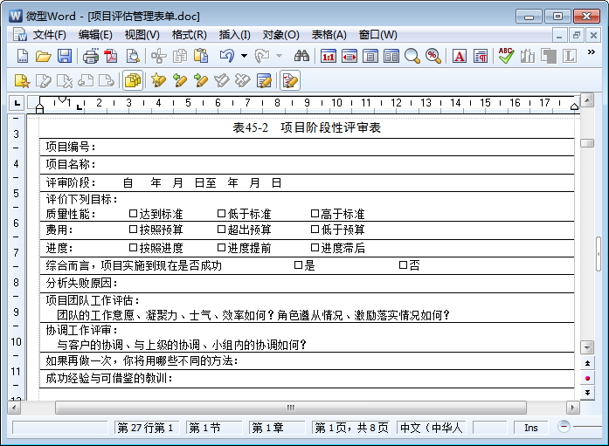The image size is (609, 446).
Task: Open the 编辑(E) menu
Action: click(x=95, y=35)
